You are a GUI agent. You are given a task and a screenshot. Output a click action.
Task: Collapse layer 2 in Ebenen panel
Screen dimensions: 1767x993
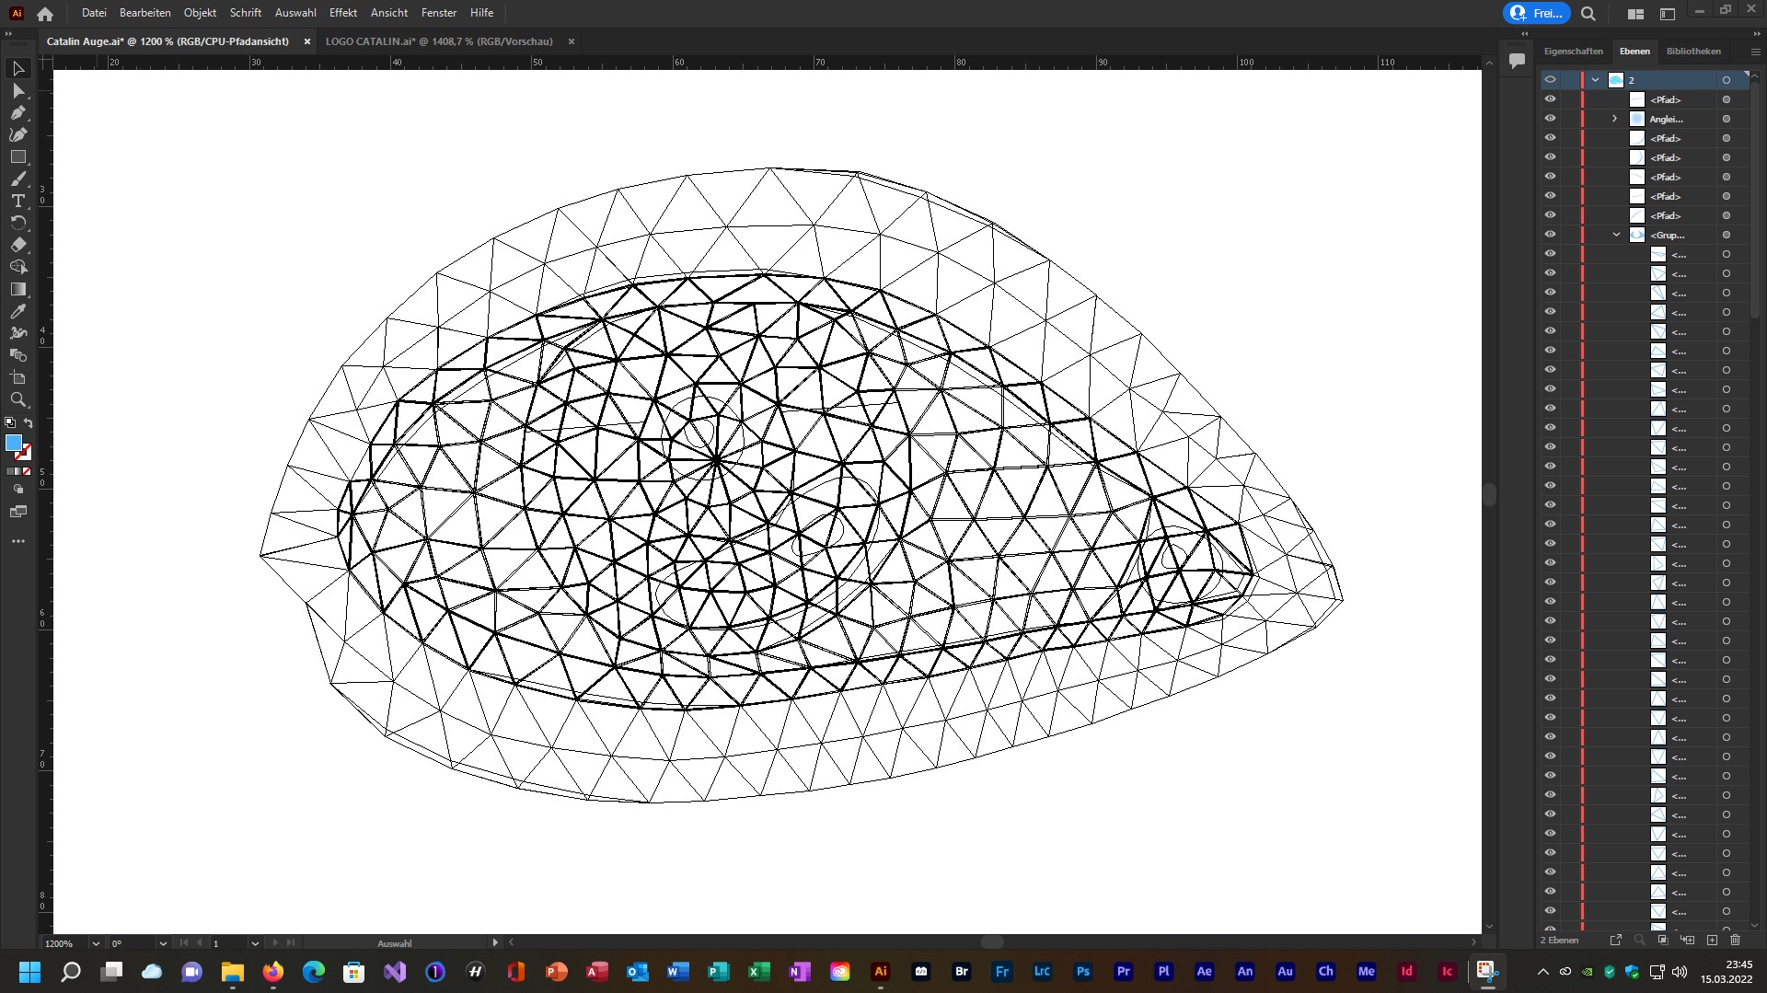coord(1595,80)
